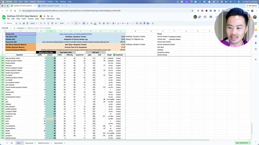Open the Extensions menu
259x145 pixels.
point(50,19)
